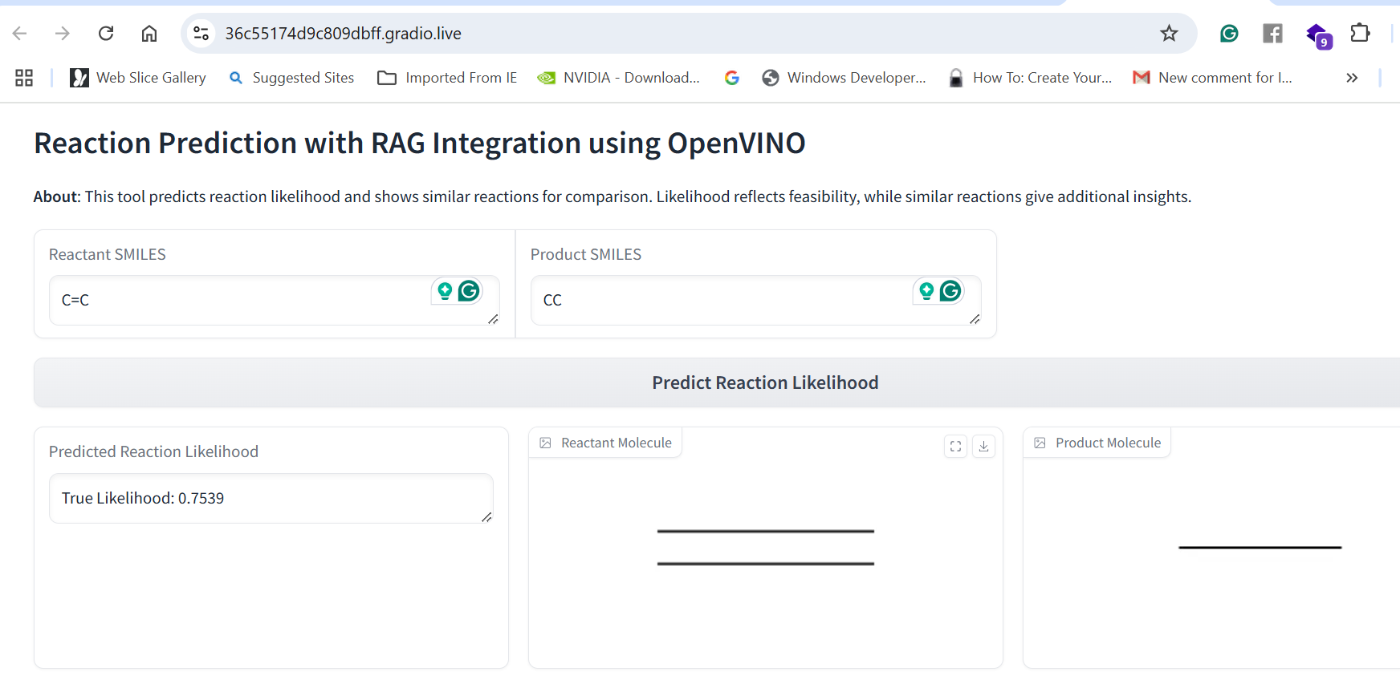Click Grammarly lightbulb in Product SMILES field
The height and width of the screenshot is (696, 1400).
926,291
